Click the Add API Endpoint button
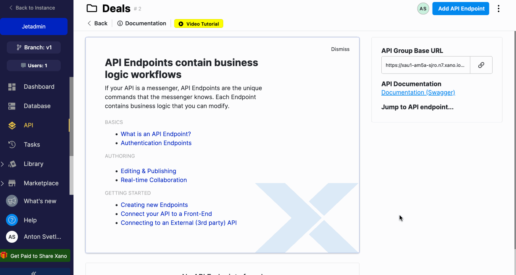Screen dimensions: 516x275 [x=461, y=9]
